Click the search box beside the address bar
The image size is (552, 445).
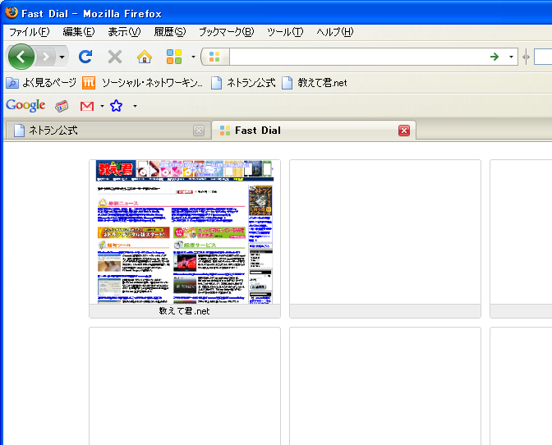[543, 57]
